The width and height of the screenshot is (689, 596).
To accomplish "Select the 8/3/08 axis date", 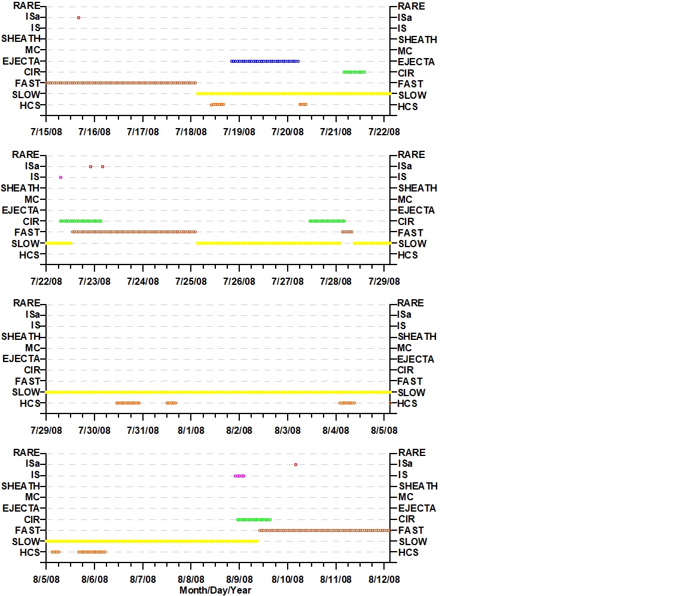I will pyautogui.click(x=287, y=430).
